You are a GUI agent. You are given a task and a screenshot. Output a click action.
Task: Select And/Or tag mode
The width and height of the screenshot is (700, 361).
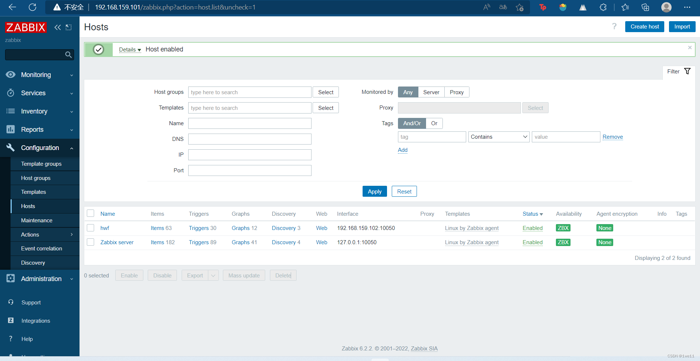tap(412, 123)
